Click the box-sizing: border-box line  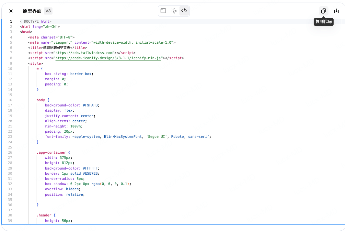click(x=69, y=74)
